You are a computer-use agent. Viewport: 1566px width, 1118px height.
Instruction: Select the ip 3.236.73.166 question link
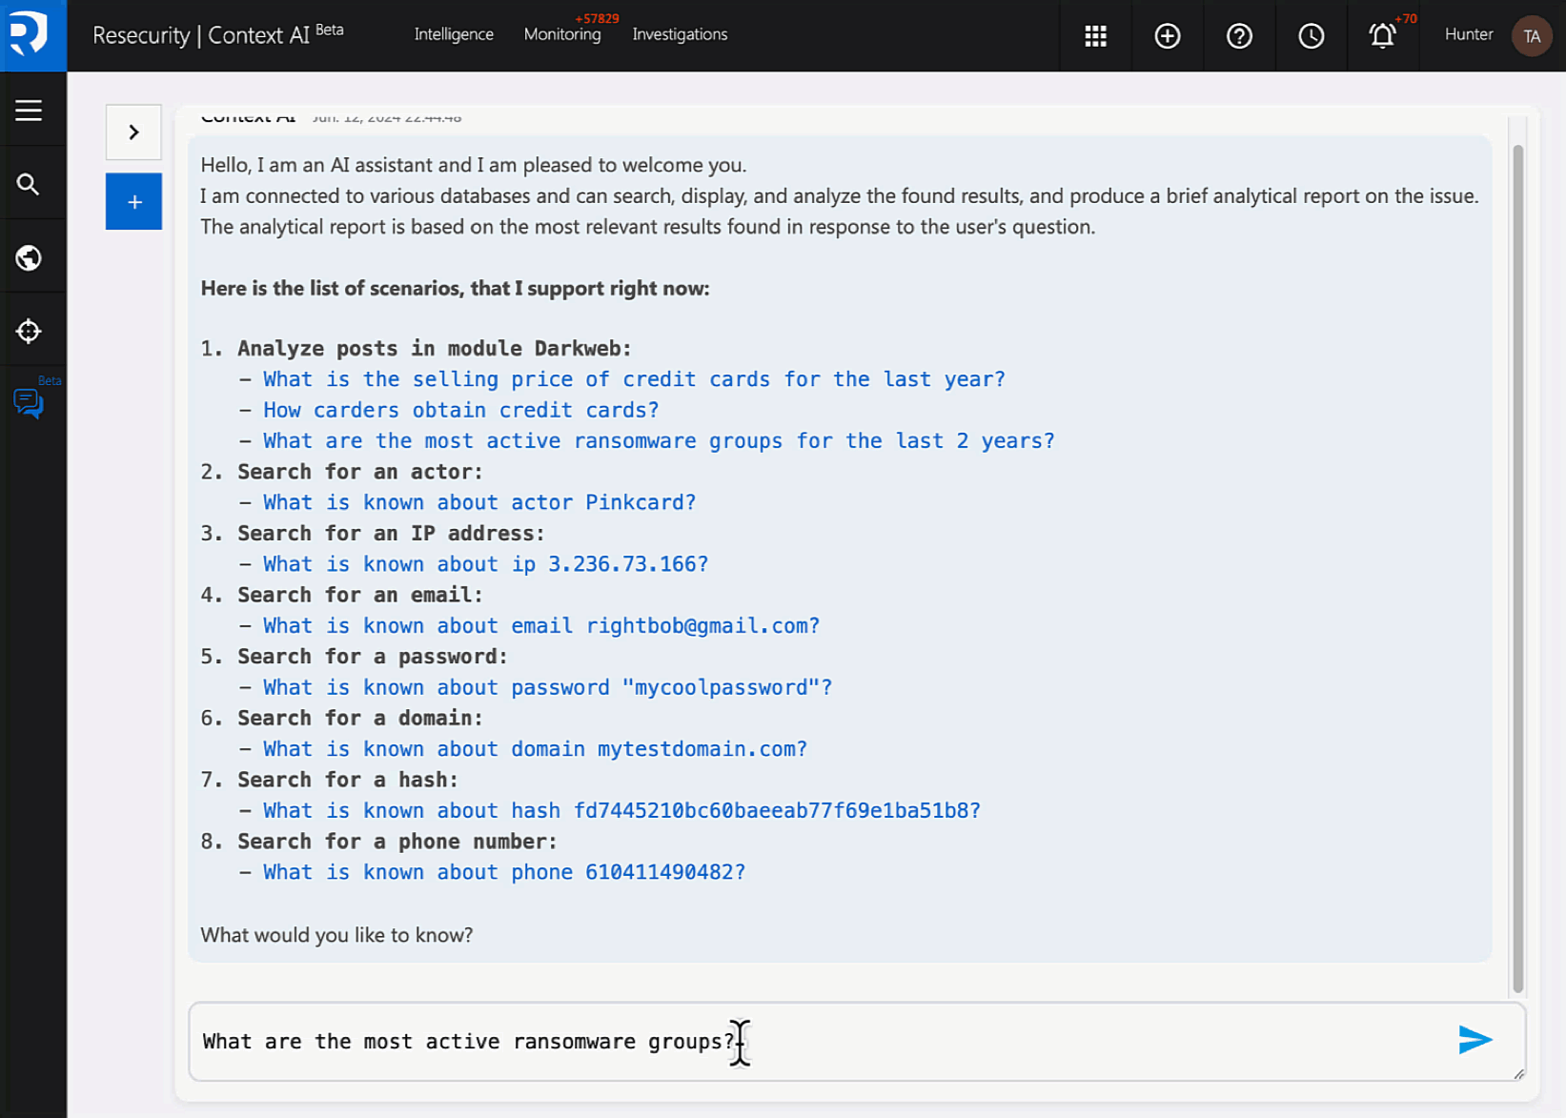point(486,564)
